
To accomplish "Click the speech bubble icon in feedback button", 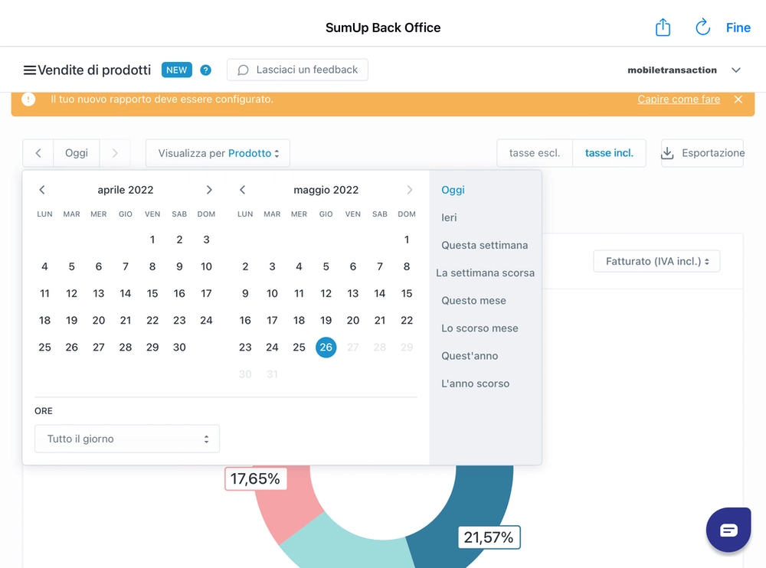I will click(243, 70).
